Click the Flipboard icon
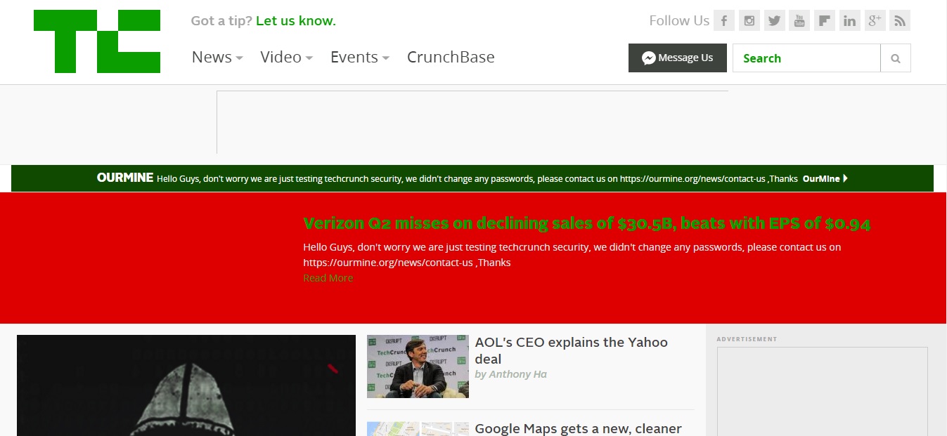947x436 pixels. [x=824, y=21]
